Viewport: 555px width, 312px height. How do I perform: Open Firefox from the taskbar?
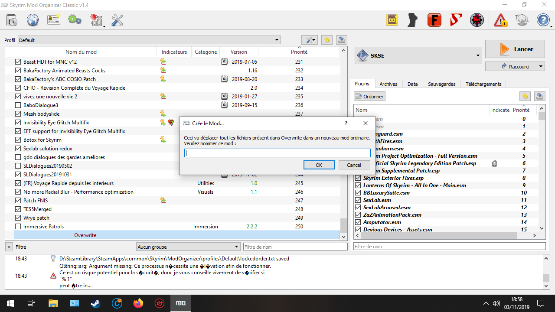(x=138, y=303)
